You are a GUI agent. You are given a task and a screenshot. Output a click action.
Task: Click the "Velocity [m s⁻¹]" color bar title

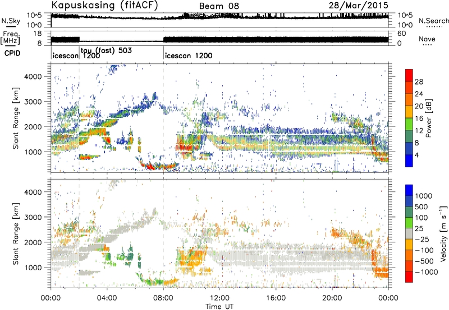[x=443, y=233]
